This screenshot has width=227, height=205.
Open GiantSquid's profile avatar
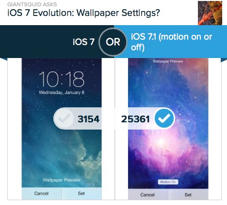click(x=210, y=13)
